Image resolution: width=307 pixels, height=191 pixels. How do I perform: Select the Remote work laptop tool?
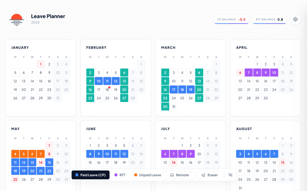pyautogui.click(x=179, y=175)
